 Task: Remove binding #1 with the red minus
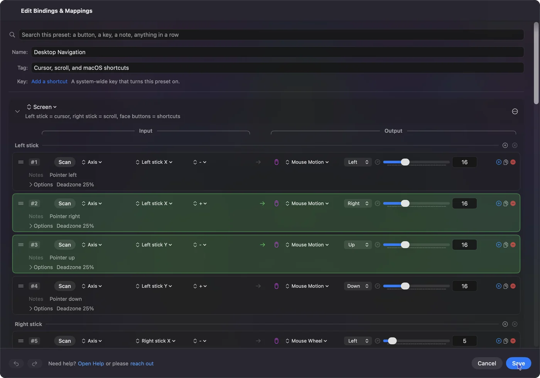pos(513,162)
